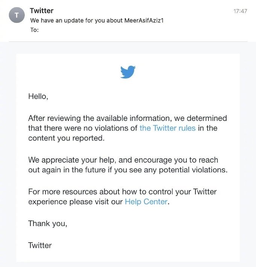Open "the Twitter rules" link
The height and width of the screenshot is (267, 256).
click(168, 128)
